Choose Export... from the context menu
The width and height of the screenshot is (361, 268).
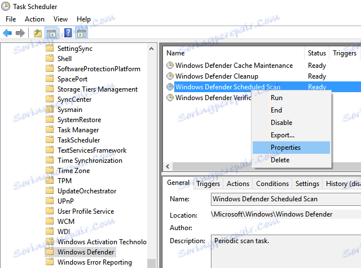point(291,135)
